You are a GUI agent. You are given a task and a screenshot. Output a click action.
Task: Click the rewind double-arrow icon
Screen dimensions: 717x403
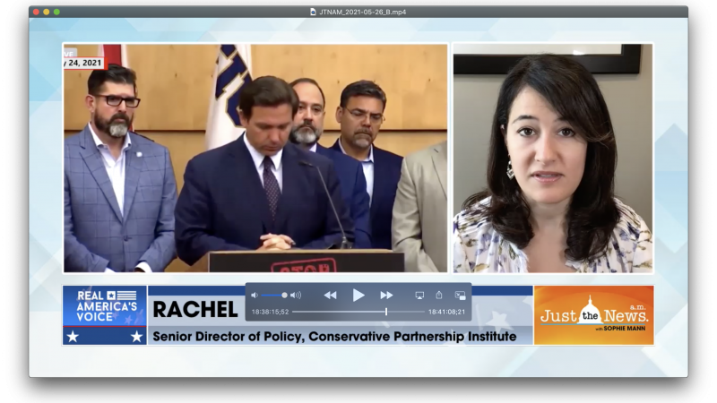331,295
